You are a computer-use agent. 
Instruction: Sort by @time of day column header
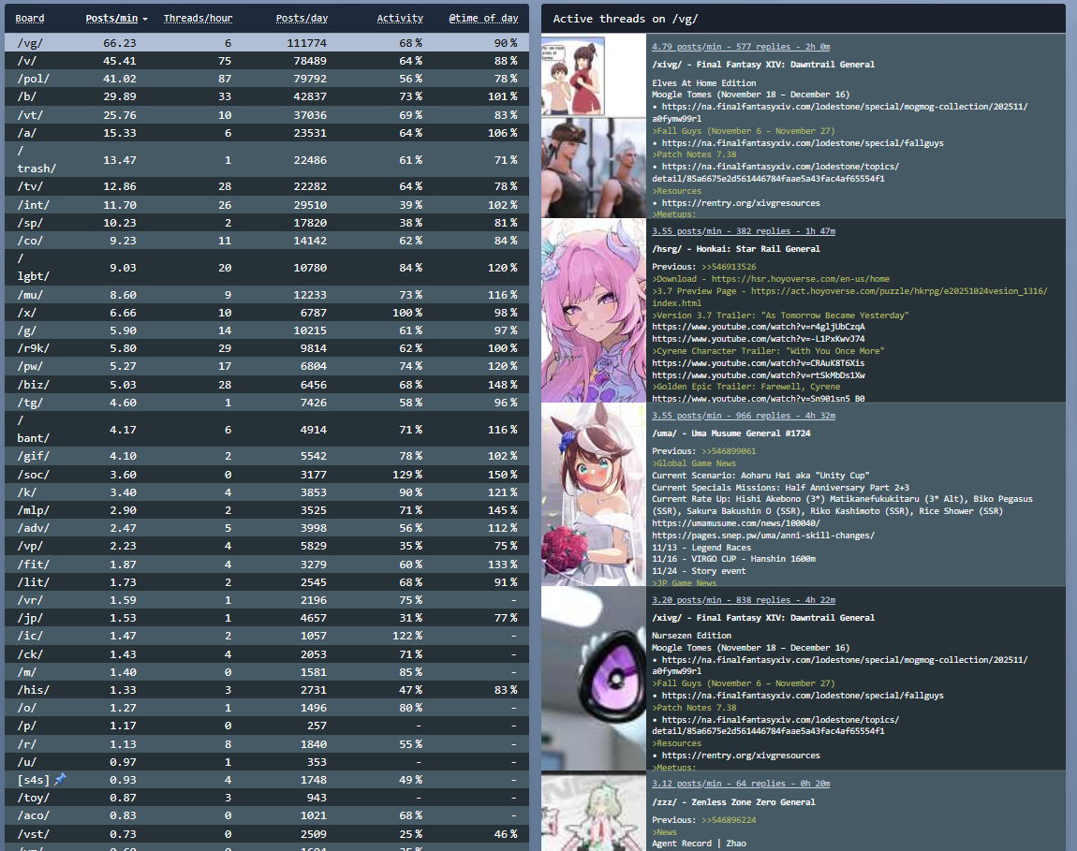coord(483,19)
